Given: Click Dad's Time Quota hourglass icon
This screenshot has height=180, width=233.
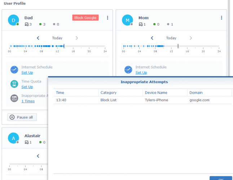Looking at the screenshot, I should tap(14, 84).
